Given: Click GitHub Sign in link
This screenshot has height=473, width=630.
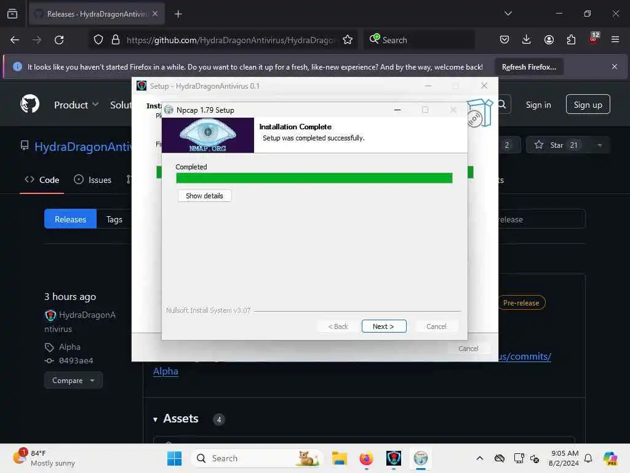Looking at the screenshot, I should 538,105.
